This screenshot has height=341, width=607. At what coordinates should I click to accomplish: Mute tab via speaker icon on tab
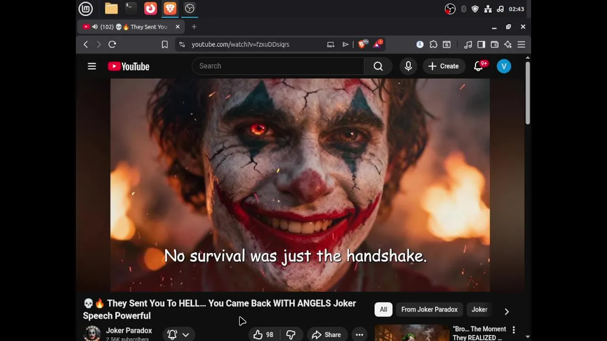[95, 27]
